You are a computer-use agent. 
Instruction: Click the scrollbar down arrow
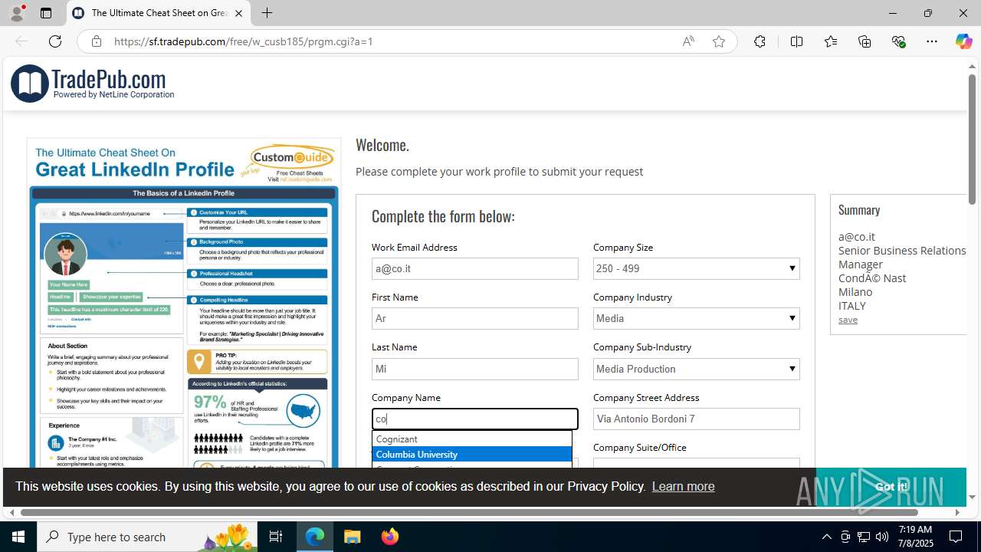(972, 498)
